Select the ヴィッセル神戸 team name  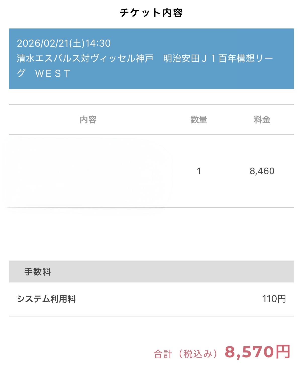(122, 58)
